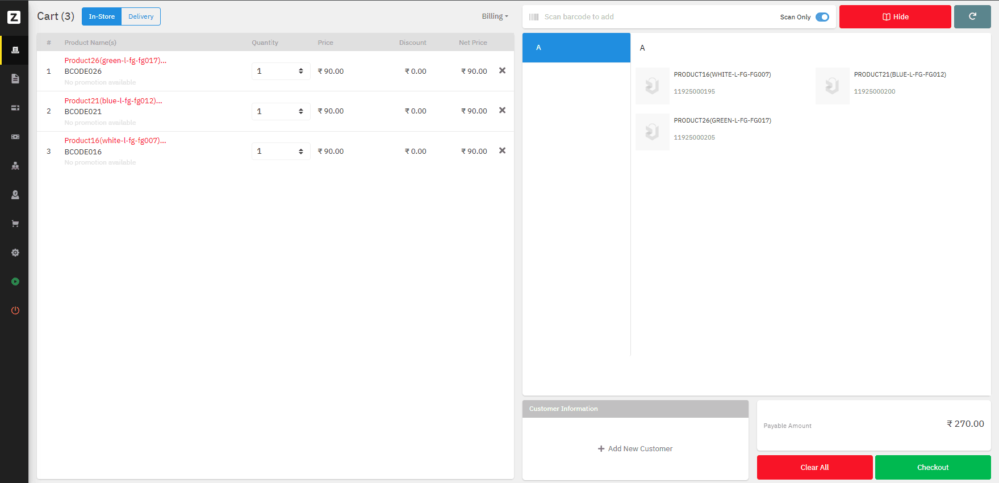Click Add New Customer
Viewport: 999px width, 483px height.
click(635, 449)
